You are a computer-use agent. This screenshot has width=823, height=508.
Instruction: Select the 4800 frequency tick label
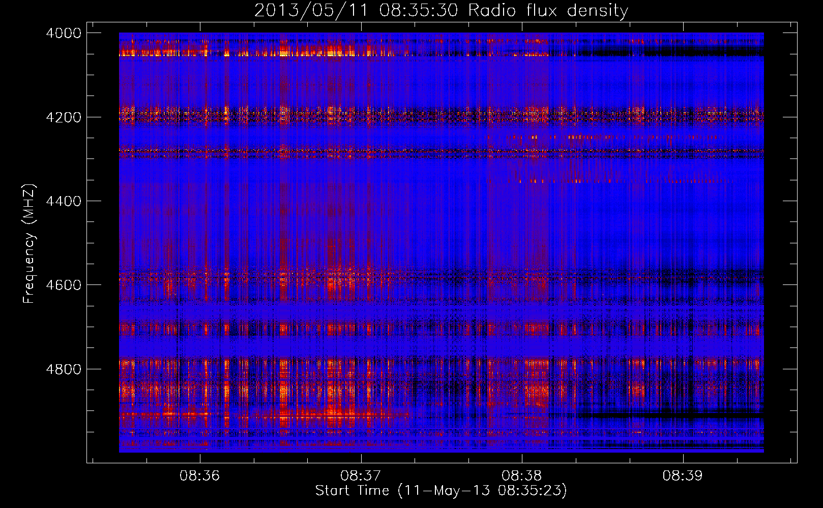64,369
